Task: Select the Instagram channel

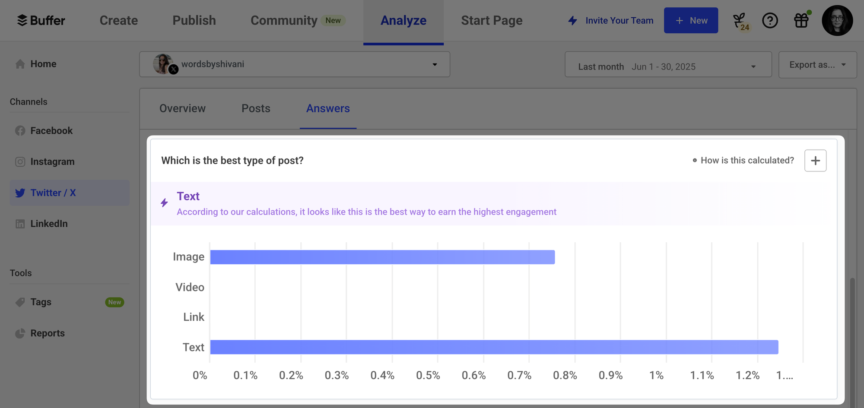Action: coord(52,161)
